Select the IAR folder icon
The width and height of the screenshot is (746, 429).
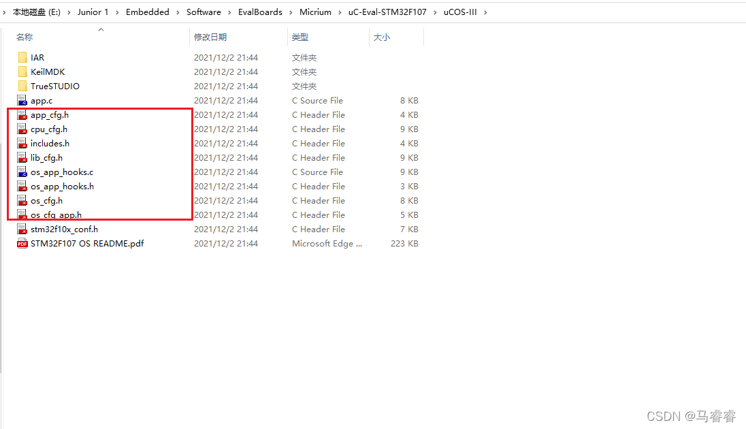[x=22, y=58]
